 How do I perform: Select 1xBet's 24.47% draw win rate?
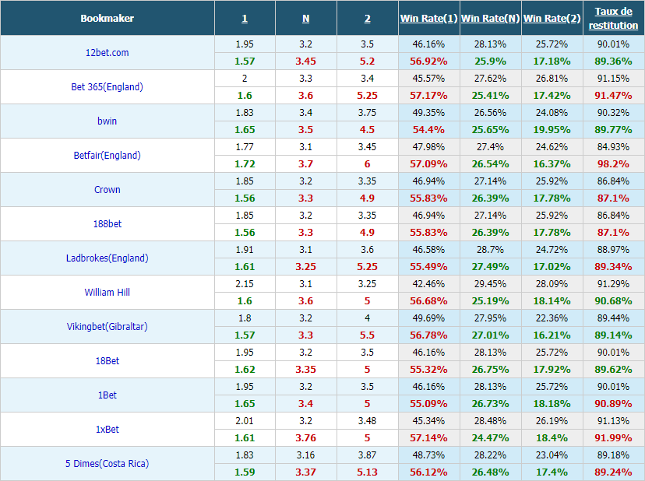coord(490,438)
